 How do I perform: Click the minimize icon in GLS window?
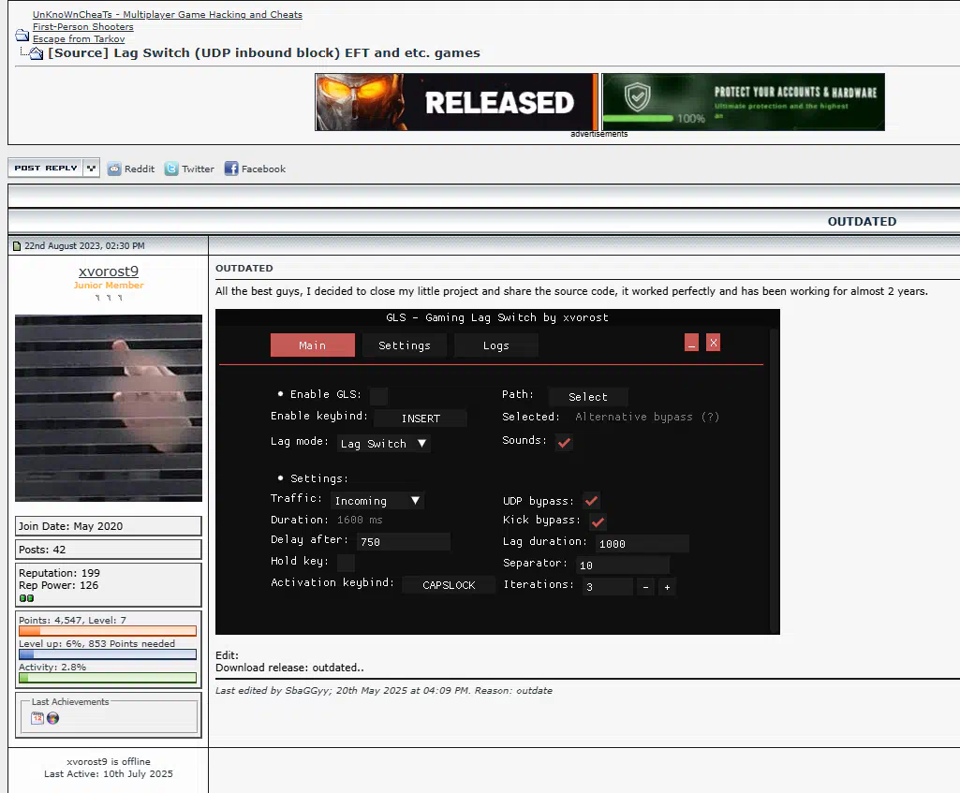coord(691,343)
